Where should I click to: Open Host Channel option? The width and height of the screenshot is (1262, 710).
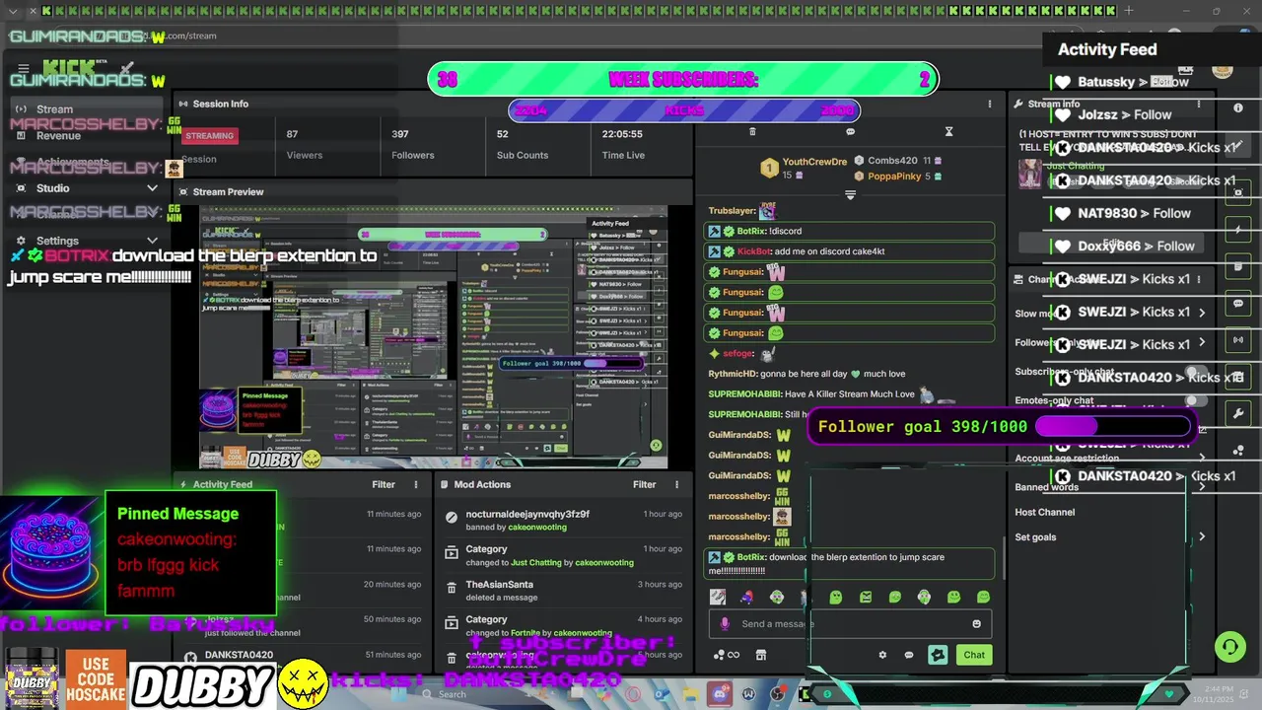[1045, 512]
